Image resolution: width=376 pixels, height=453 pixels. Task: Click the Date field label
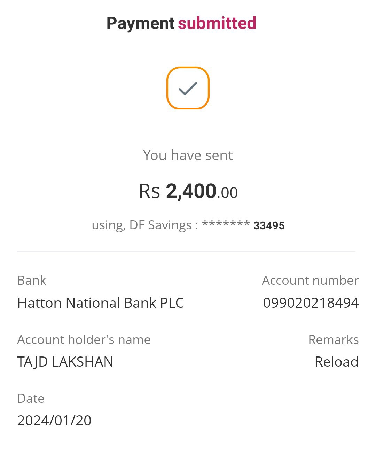pos(31,398)
